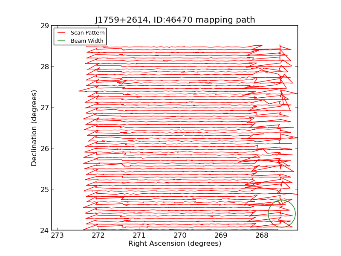
Task: Click the right ascension tick label 273
Action: click(x=58, y=236)
